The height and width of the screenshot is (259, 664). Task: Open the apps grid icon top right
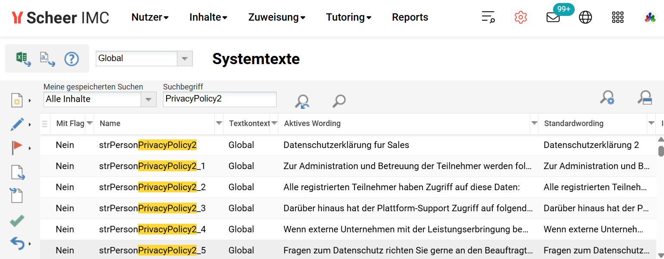click(x=617, y=18)
